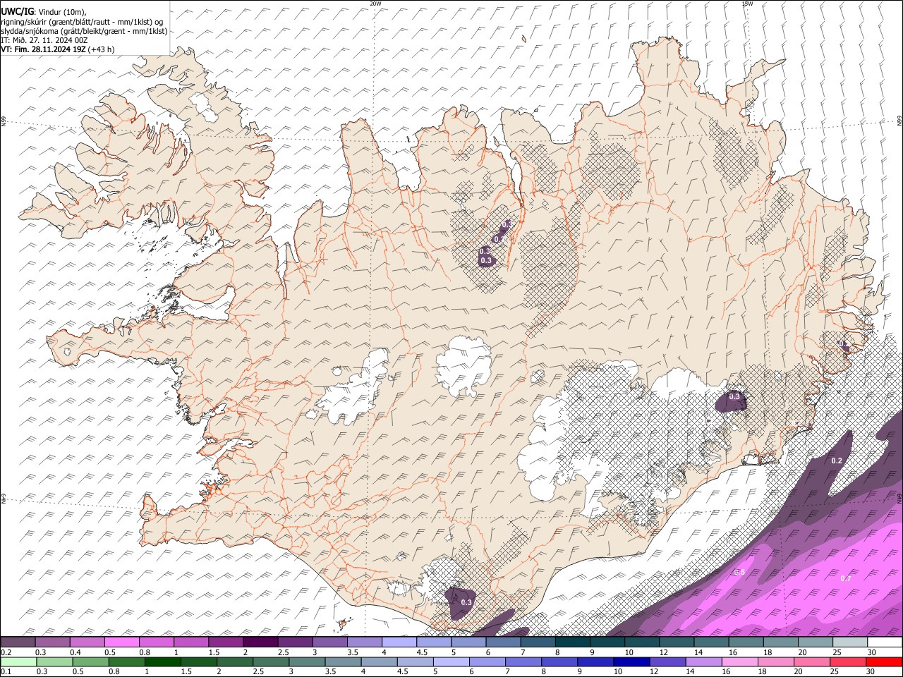Click the pale green 0.1 swatch, lower legend row

18,661
